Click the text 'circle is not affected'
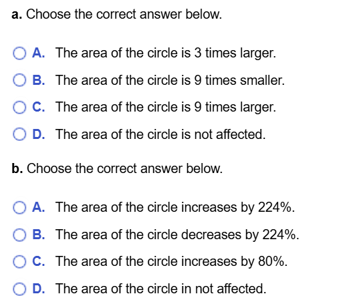The width and height of the screenshot is (343, 306). 207,134
